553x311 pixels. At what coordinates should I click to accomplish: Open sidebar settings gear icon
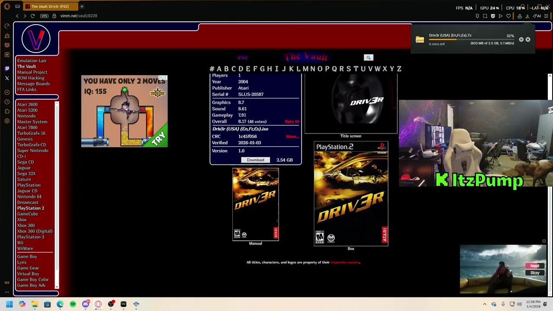tap(7, 121)
